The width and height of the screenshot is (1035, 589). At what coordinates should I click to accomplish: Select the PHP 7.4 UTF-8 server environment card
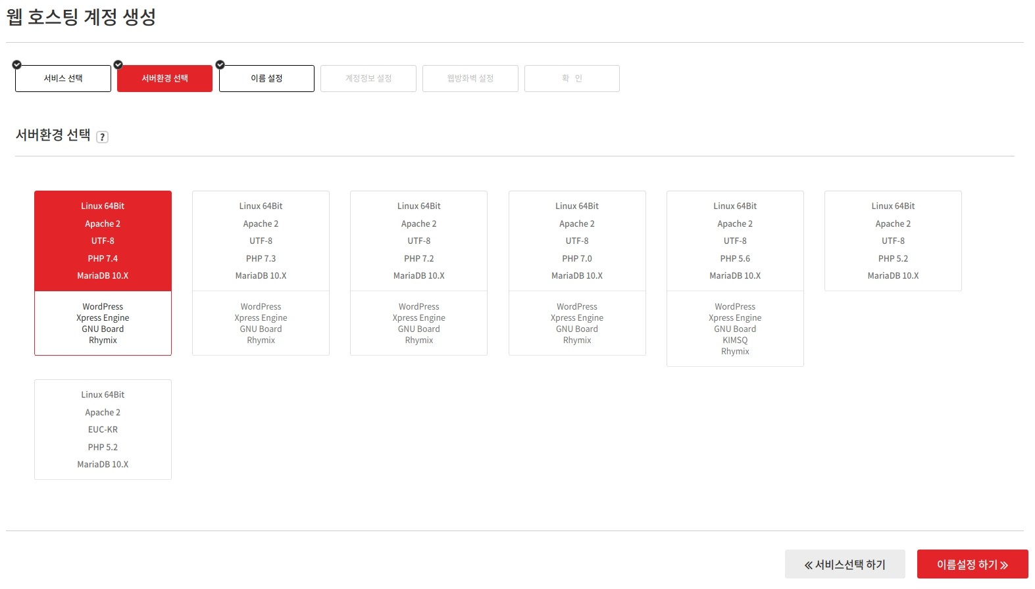click(103, 273)
